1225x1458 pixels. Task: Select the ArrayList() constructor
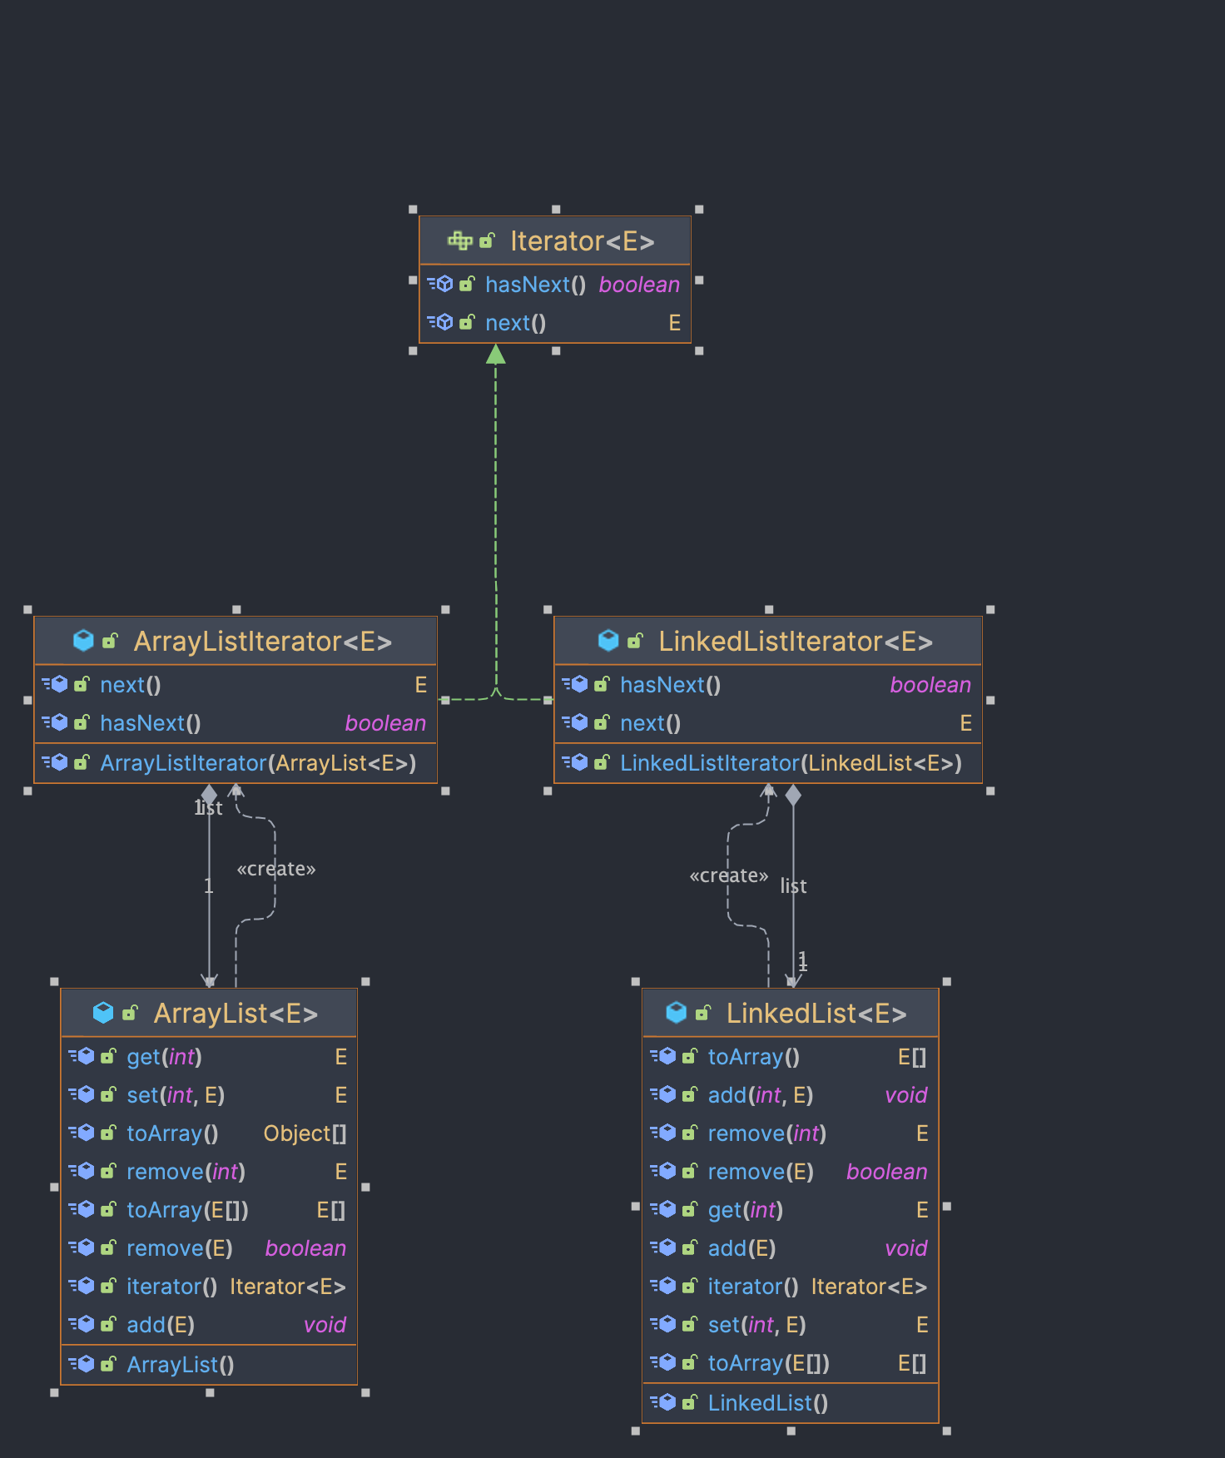[x=209, y=1365]
